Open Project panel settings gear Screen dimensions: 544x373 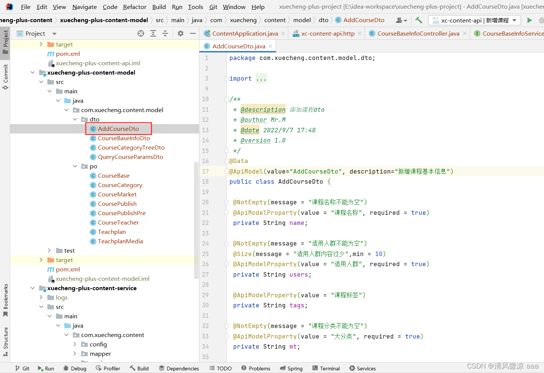(x=181, y=33)
